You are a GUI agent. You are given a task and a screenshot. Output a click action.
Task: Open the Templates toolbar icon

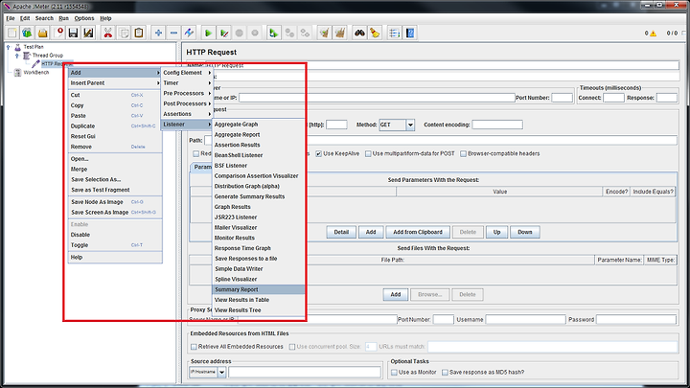27,33
